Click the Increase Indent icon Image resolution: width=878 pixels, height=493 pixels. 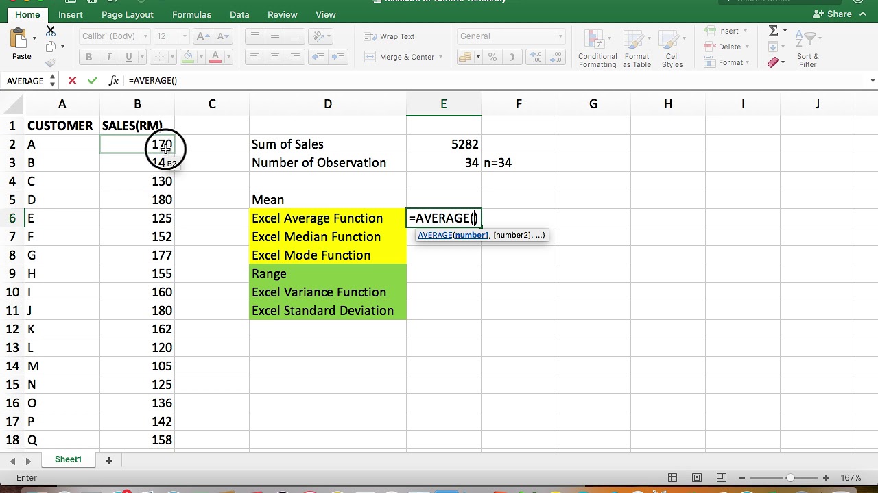coord(338,58)
